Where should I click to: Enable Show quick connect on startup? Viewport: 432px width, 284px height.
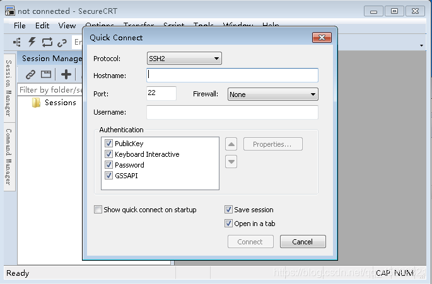[x=98, y=210]
